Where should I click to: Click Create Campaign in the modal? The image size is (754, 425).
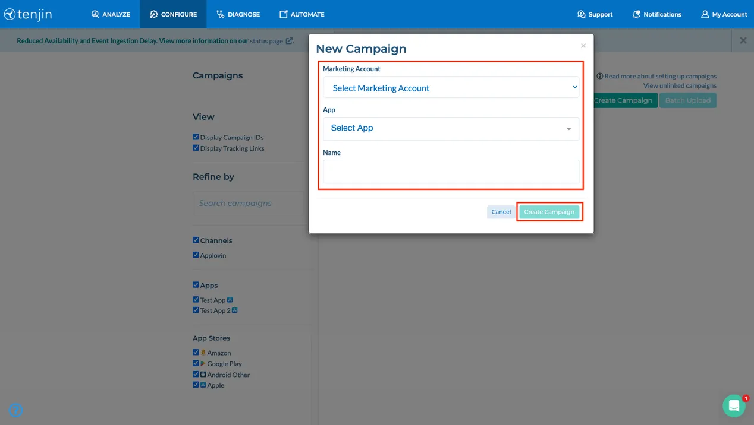click(x=549, y=211)
